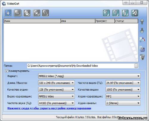The width and height of the screenshot is (149, 121).
Task: Move item up with green up arrow
Action: click(142, 21)
